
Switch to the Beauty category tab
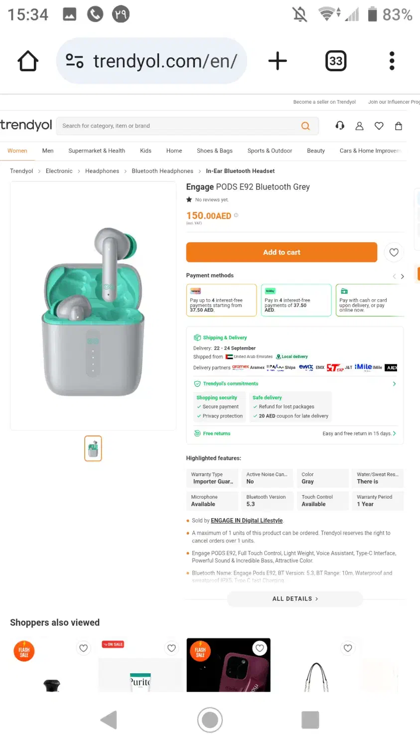point(315,151)
